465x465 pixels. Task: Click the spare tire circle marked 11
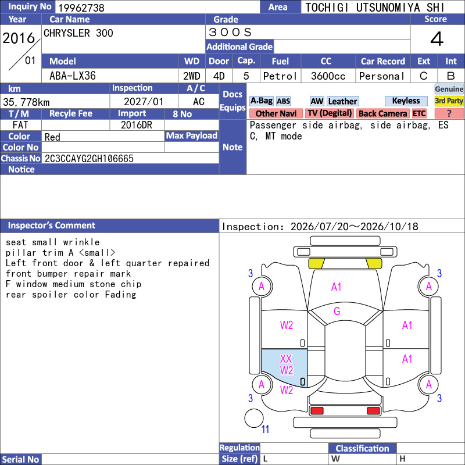254,418
